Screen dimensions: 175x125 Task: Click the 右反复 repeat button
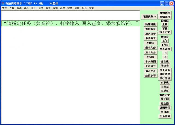(x=165, y=87)
